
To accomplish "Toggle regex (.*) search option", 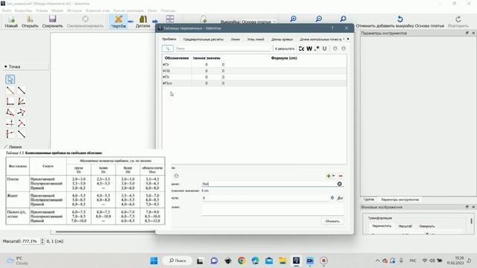I will 317,48.
